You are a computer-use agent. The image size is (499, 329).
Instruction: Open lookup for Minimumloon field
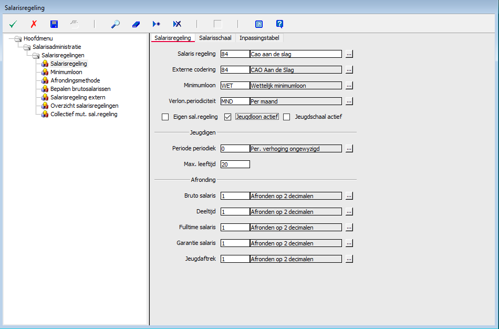coord(349,85)
